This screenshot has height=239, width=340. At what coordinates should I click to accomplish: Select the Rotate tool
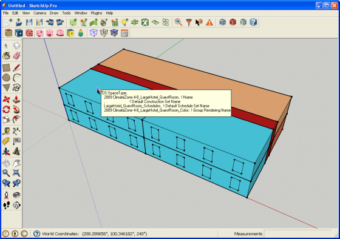click(6, 109)
